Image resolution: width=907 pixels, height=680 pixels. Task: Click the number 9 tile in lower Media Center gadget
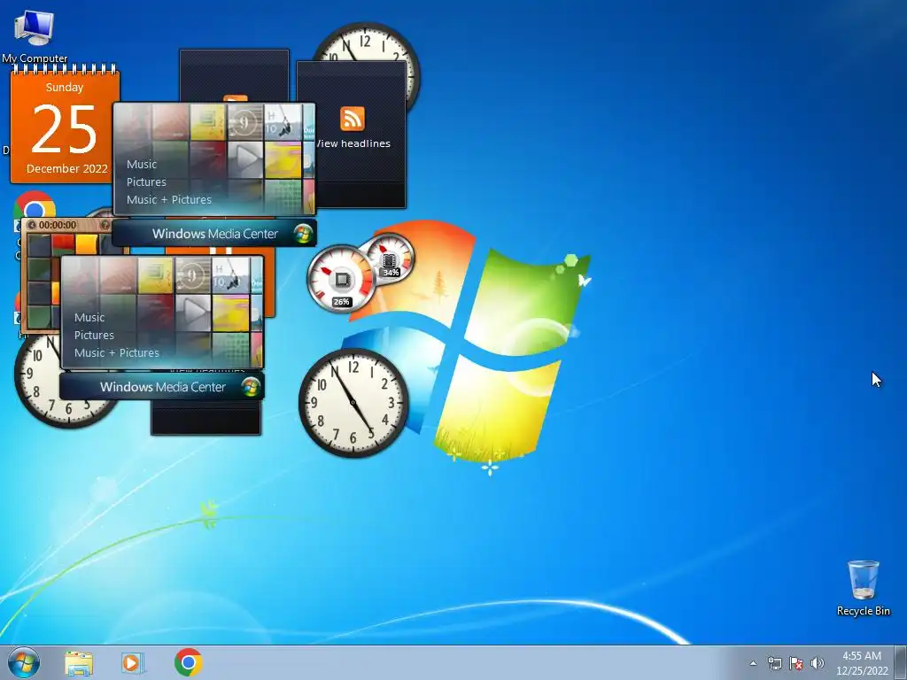click(193, 276)
